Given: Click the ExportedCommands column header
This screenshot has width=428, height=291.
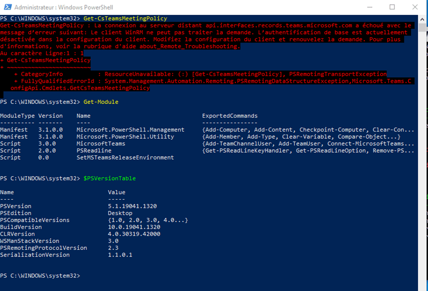Looking at the screenshot, I should coord(230,116).
